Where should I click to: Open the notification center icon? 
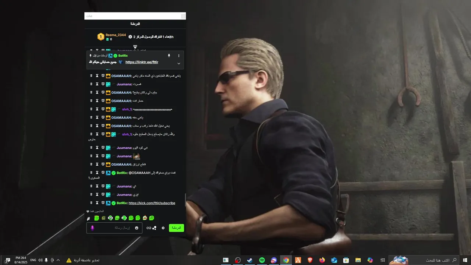(x=7, y=260)
